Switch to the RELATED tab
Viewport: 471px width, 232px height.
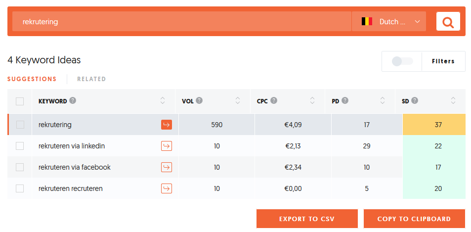click(x=91, y=79)
